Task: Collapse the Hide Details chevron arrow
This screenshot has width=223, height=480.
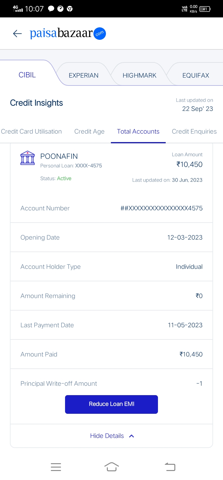Action: 131,436
